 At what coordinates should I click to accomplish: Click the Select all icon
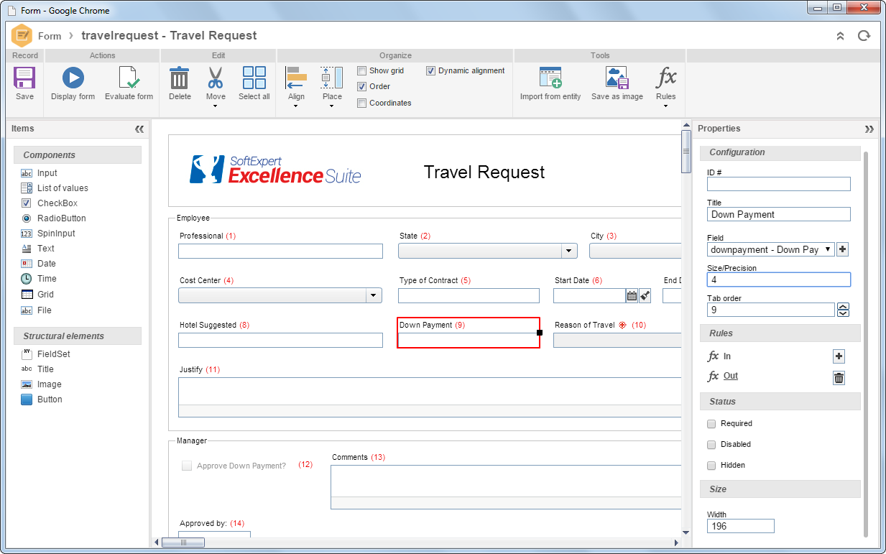(254, 78)
